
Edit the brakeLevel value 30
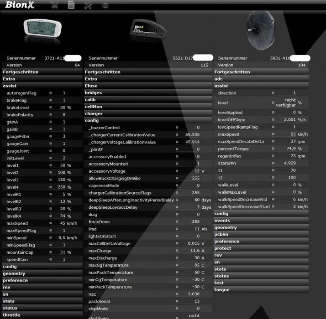tap(63, 107)
